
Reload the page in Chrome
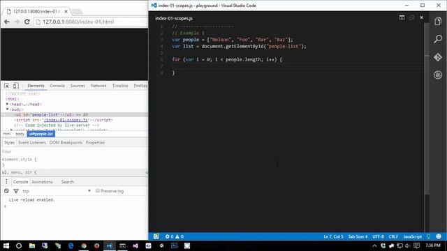tap(27, 22)
